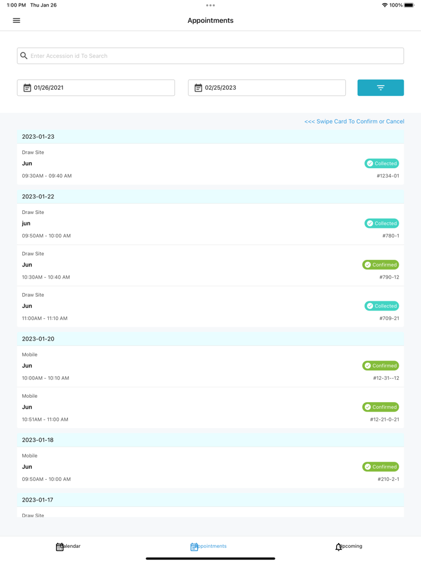Screen dimensions: 421x563
Task: Open the start date field 01/26/2021
Action: (x=96, y=87)
